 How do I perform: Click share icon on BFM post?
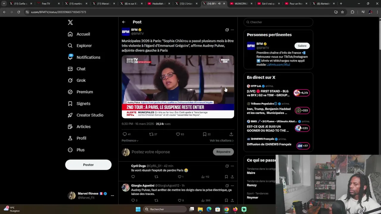(231, 134)
